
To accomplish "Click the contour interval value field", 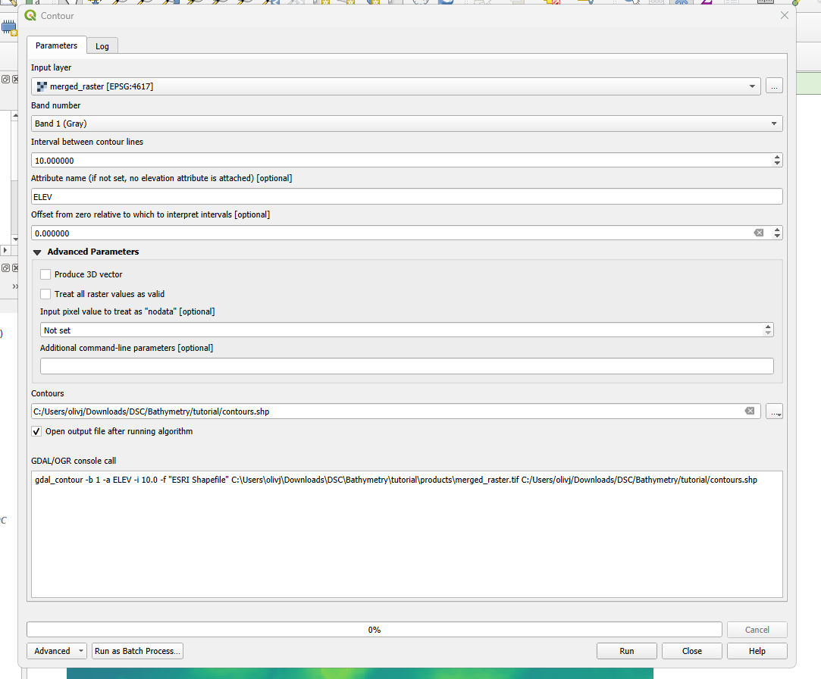I will click(x=401, y=160).
